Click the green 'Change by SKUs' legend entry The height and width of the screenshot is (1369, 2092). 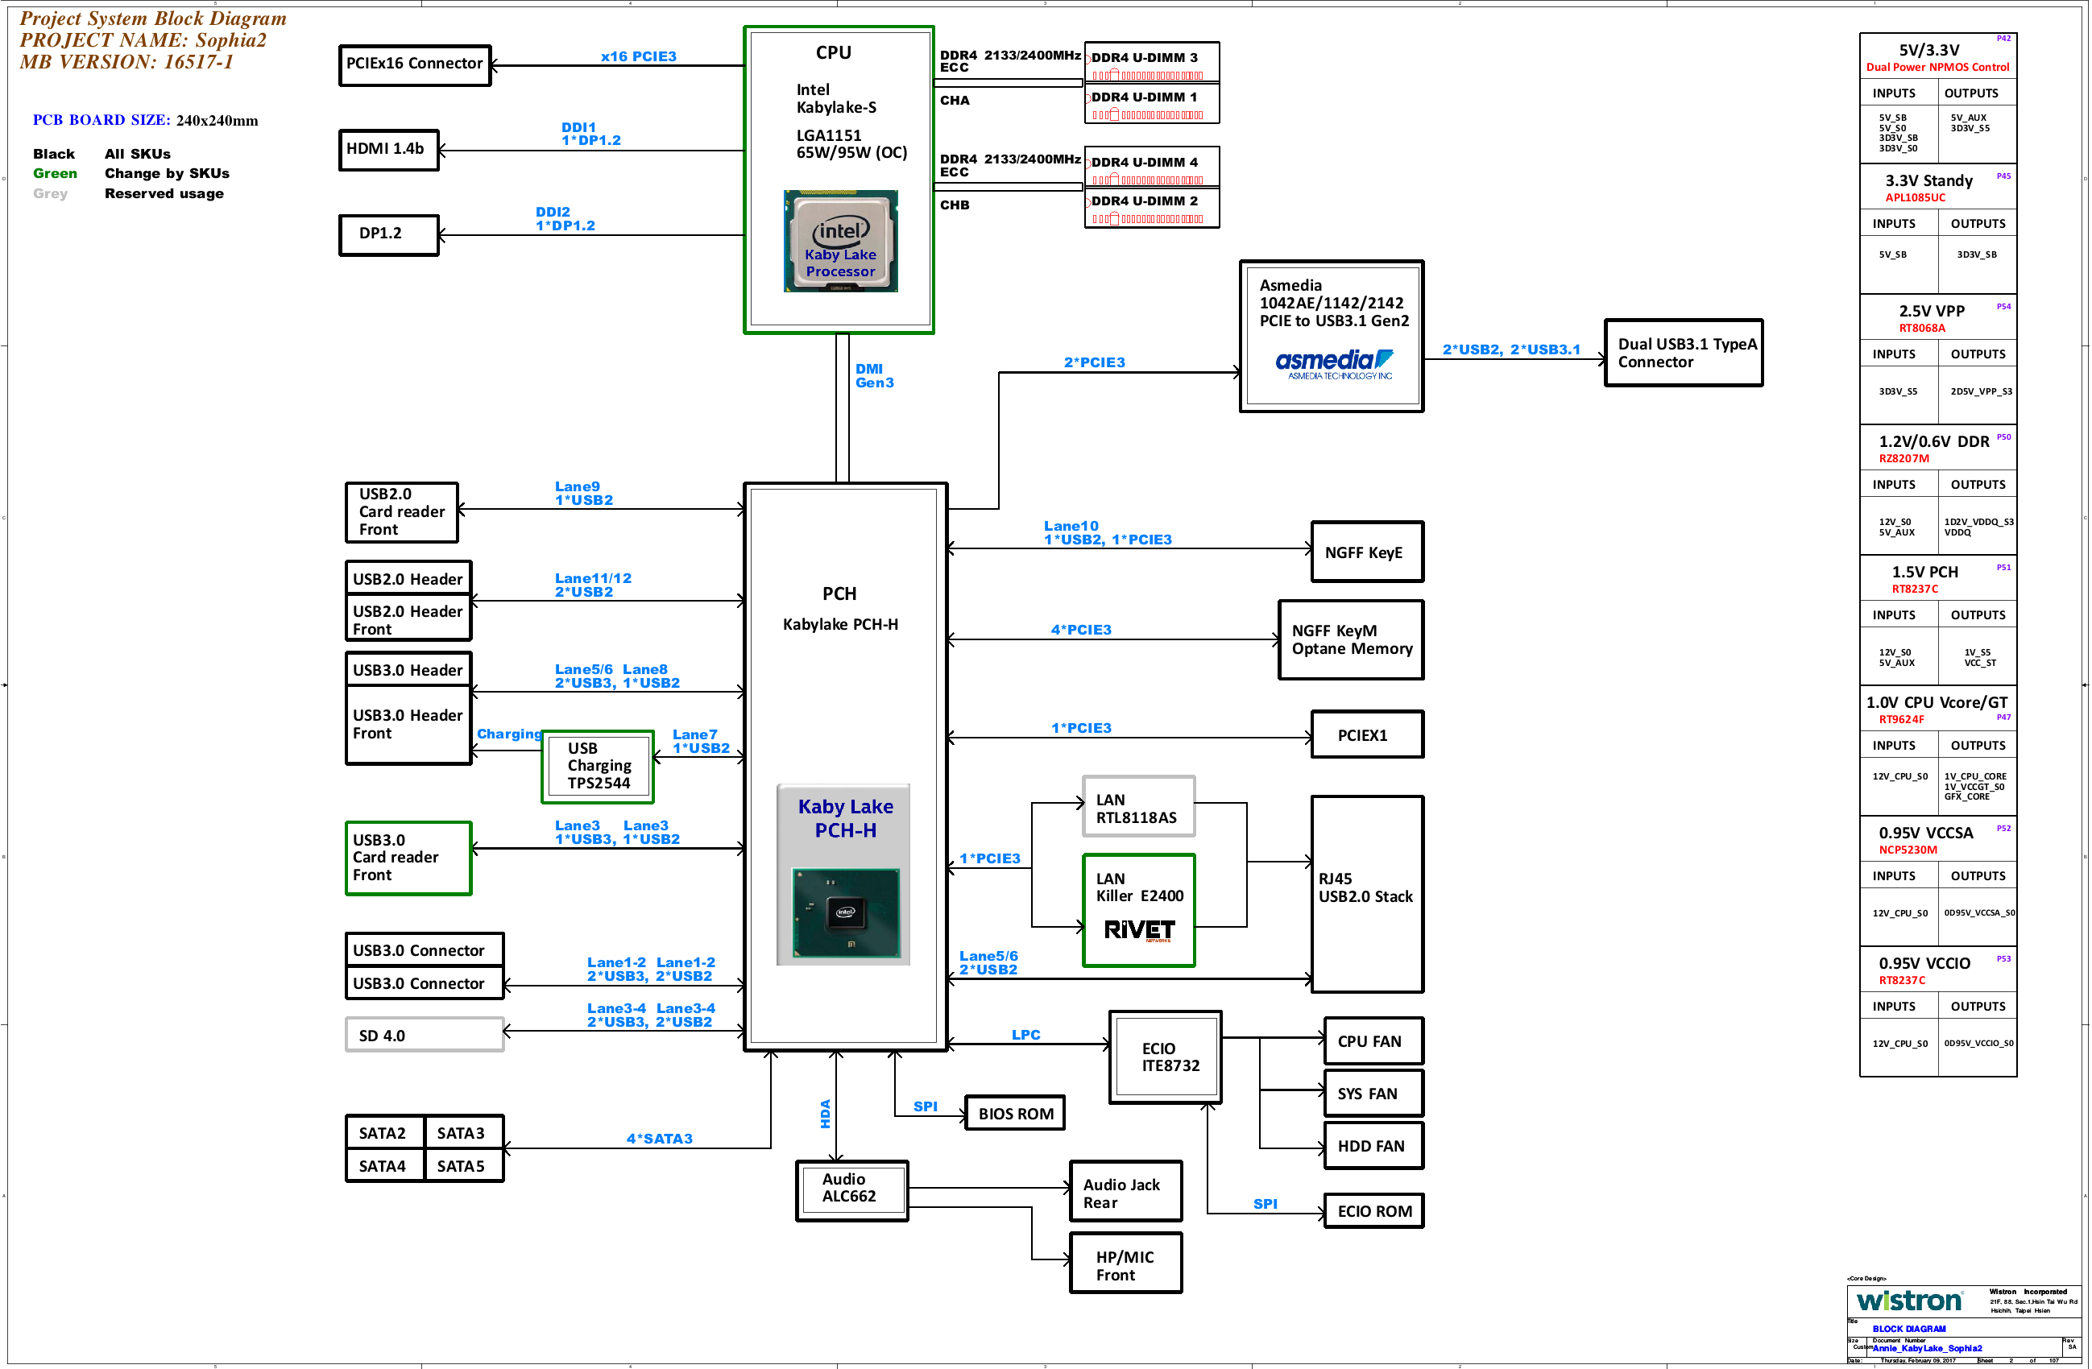[x=166, y=174]
